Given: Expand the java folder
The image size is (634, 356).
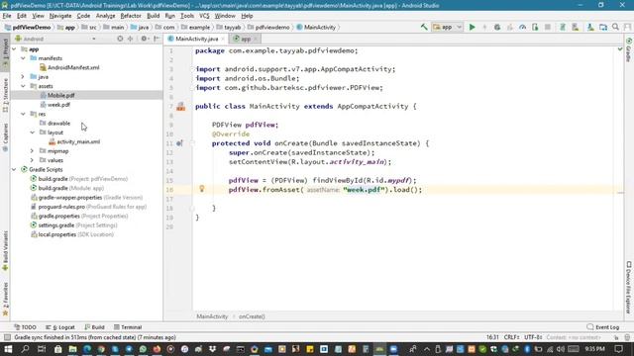Looking at the screenshot, I should [23, 77].
